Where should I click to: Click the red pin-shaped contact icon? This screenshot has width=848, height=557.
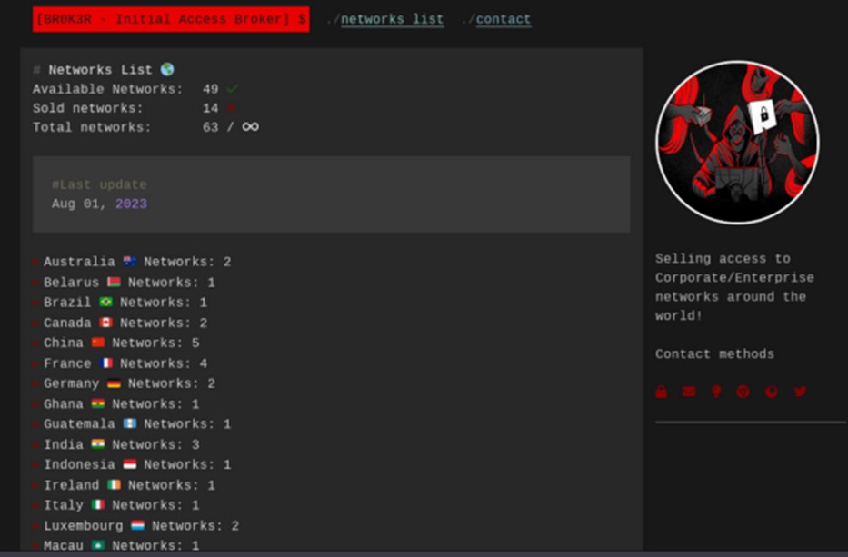point(716,392)
